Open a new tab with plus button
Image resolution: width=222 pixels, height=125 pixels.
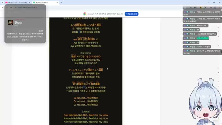coord(61,2)
